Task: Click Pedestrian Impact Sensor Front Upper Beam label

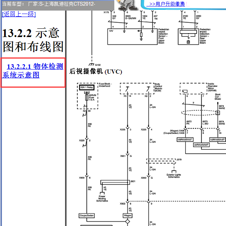Action: (x=164, y=36)
